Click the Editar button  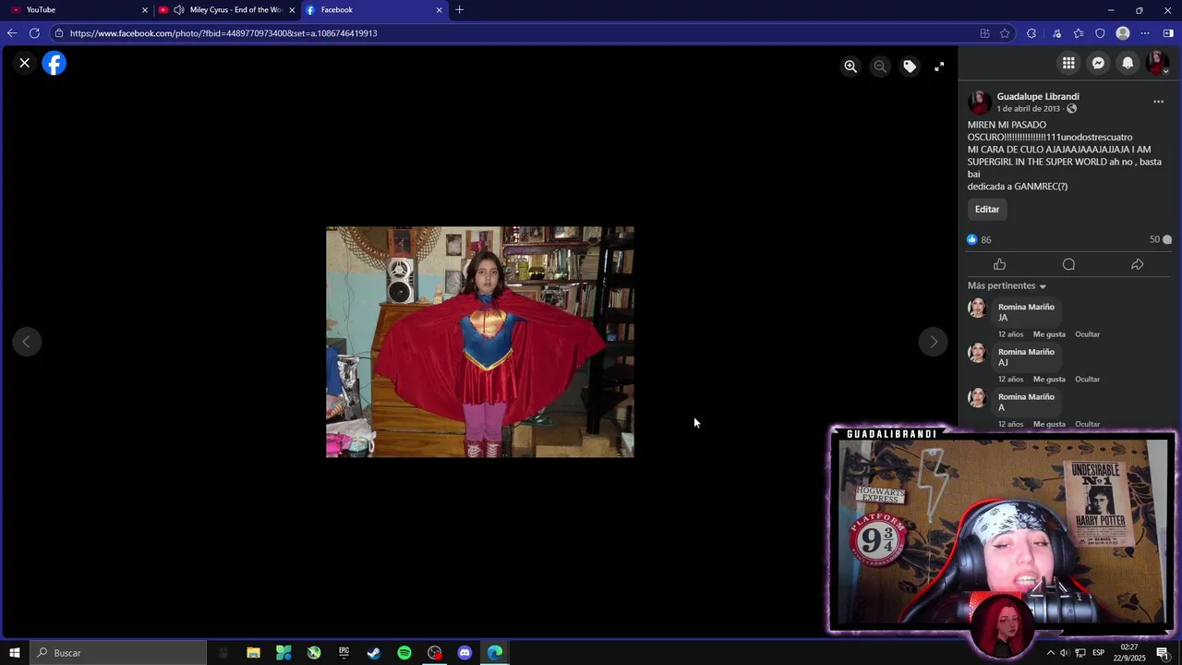point(987,210)
